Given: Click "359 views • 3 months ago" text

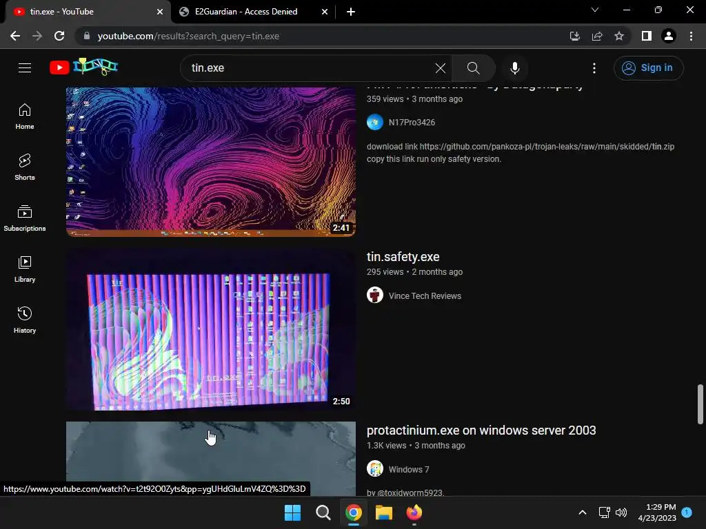Looking at the screenshot, I should (414, 99).
